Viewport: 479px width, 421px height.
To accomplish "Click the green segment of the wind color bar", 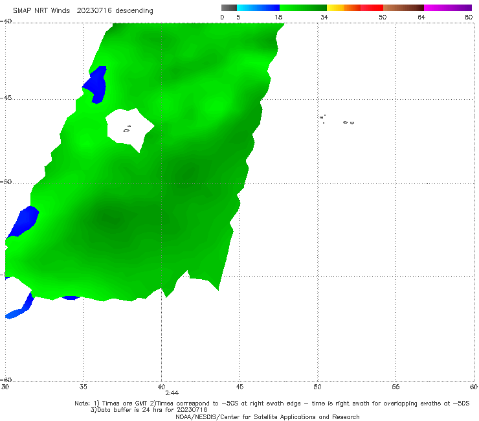I will (x=303, y=8).
